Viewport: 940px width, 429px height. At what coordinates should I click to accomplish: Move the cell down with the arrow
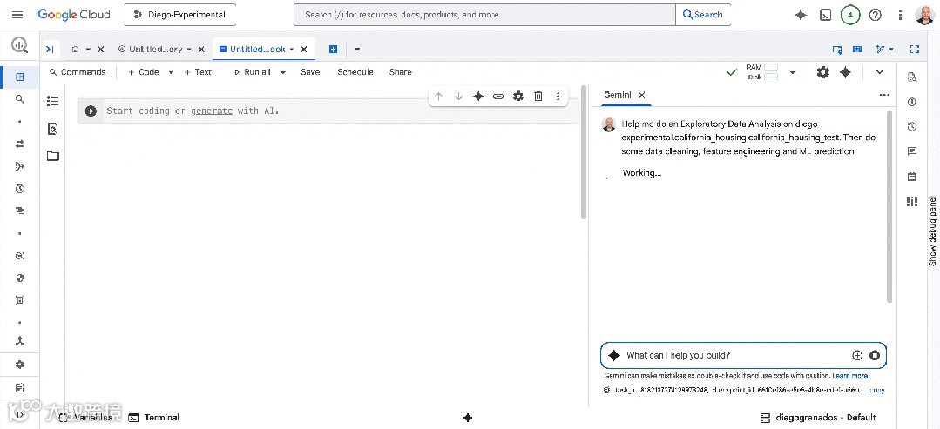pyautogui.click(x=458, y=96)
